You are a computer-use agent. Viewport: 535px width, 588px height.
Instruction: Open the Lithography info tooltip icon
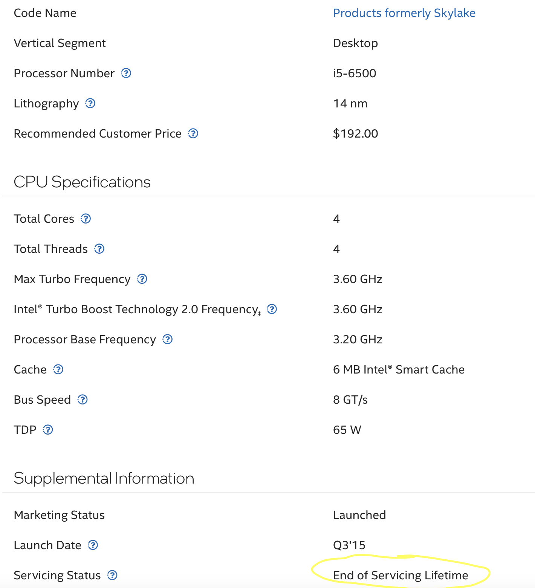pos(90,103)
